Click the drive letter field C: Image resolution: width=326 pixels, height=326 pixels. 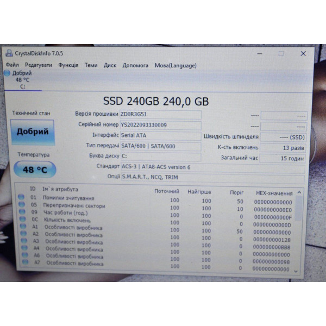[x=161, y=156]
